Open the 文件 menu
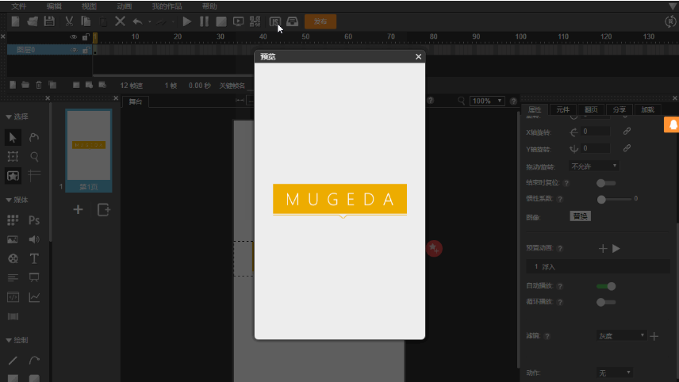 pos(18,6)
